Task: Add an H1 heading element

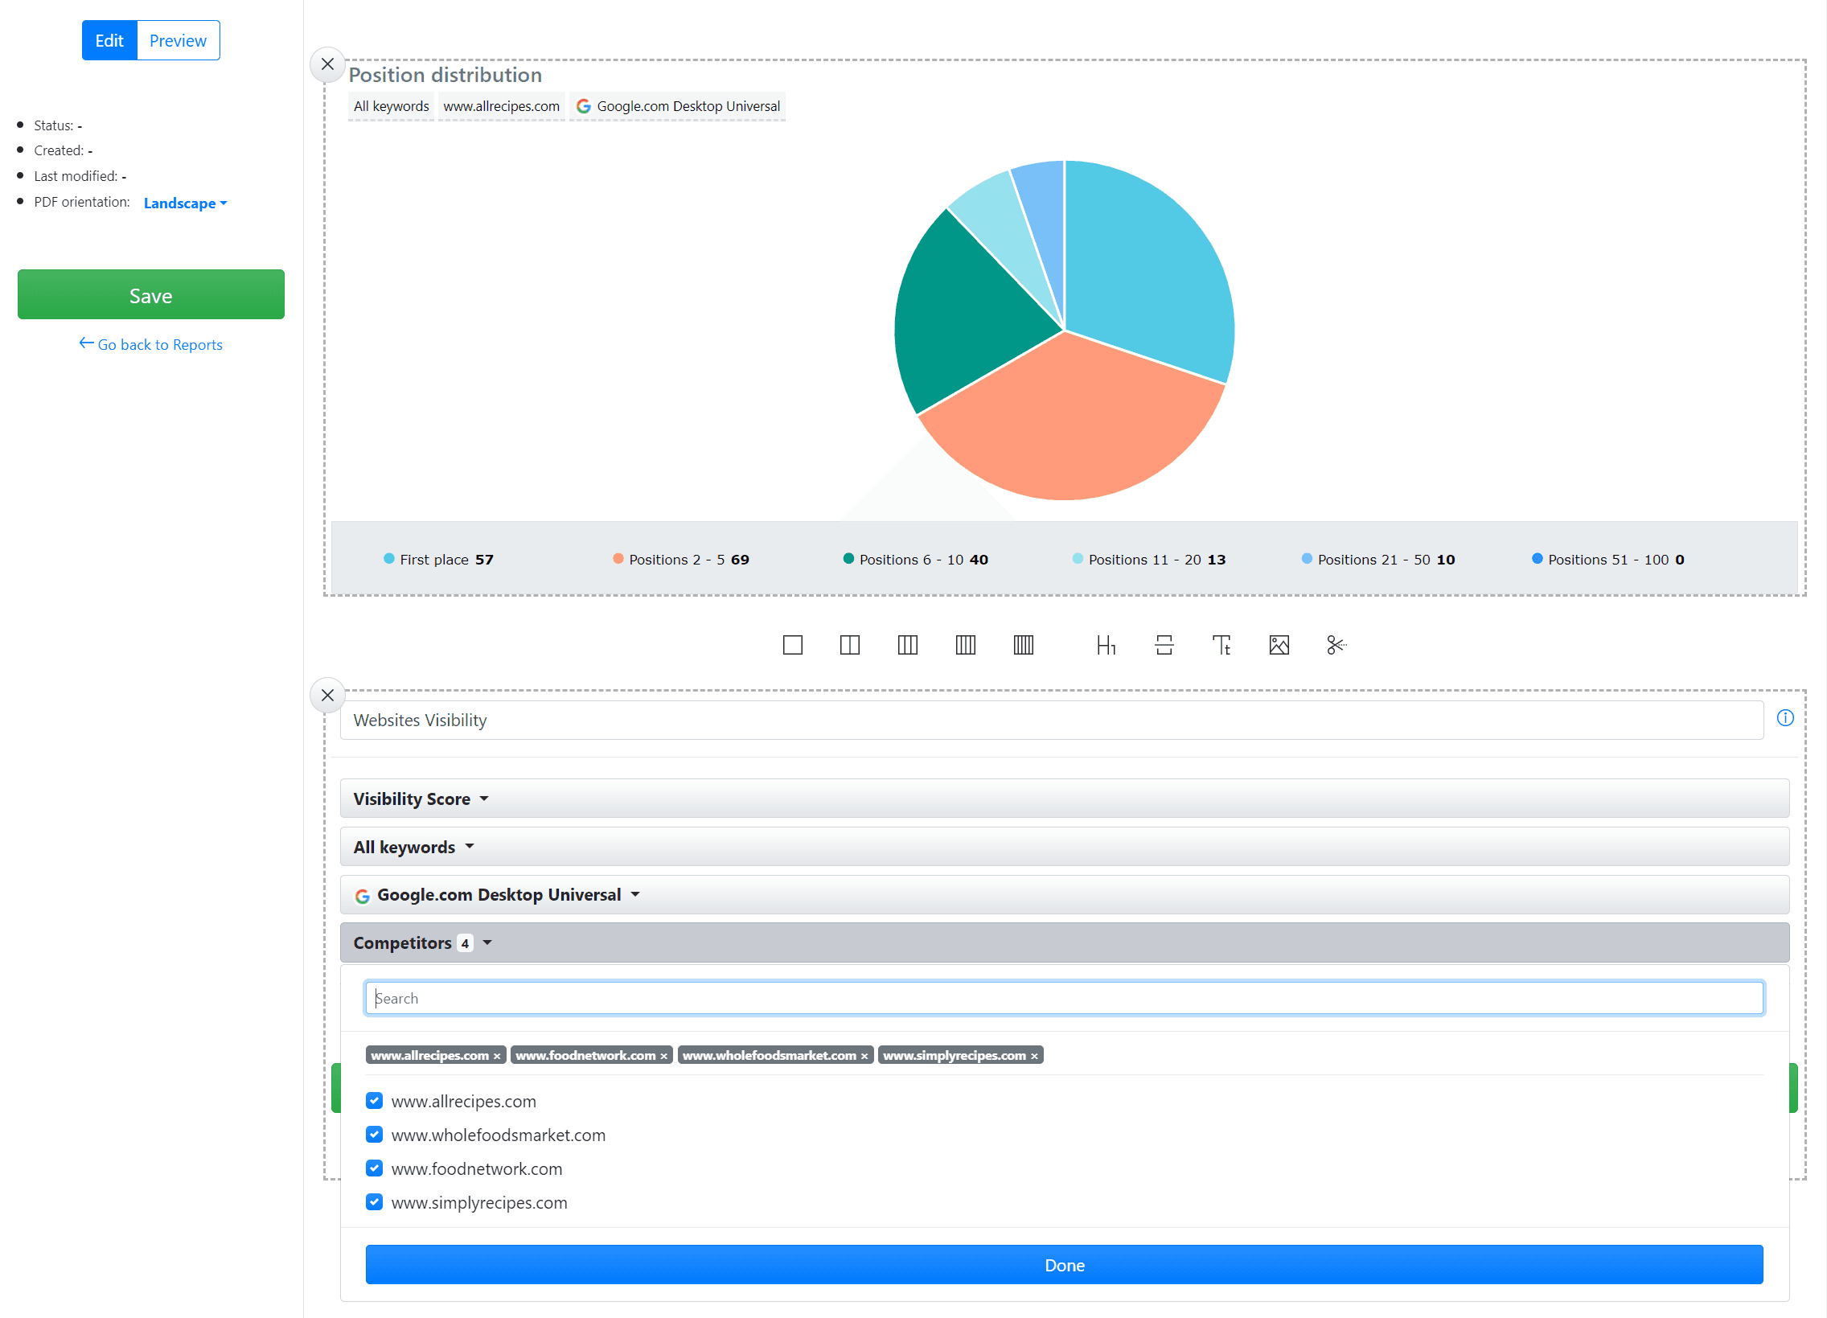Action: pos(1106,645)
